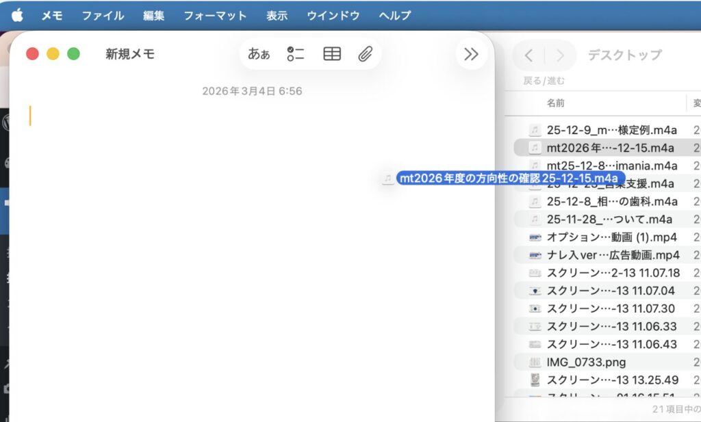
Task: Go forward in Finder
Action: pos(560,55)
